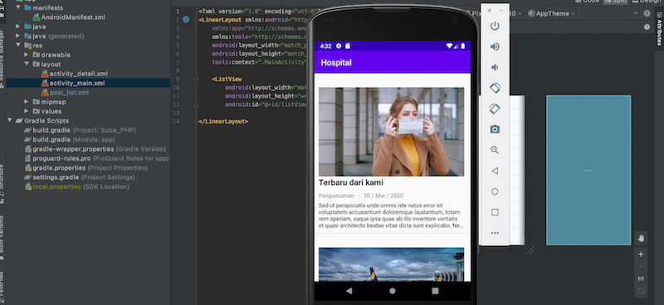
Task: Expand the java folder
Action: 17,27
